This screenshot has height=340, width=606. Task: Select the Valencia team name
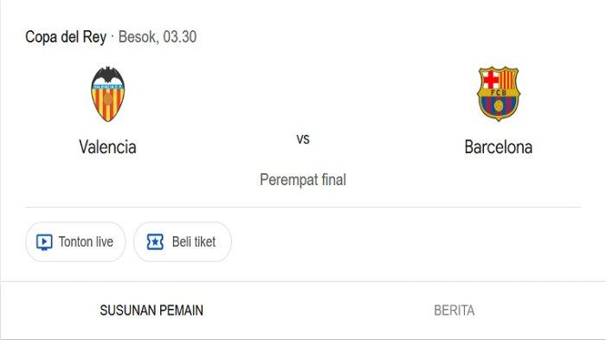[x=108, y=147]
